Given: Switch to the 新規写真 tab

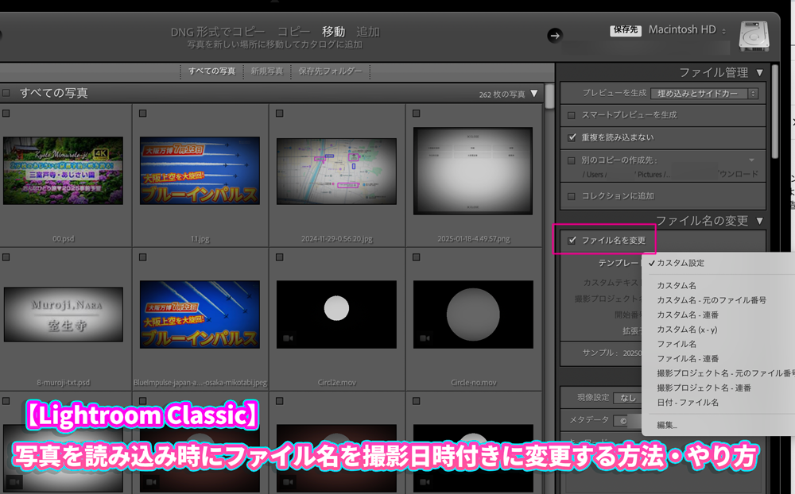Looking at the screenshot, I should pos(266,71).
